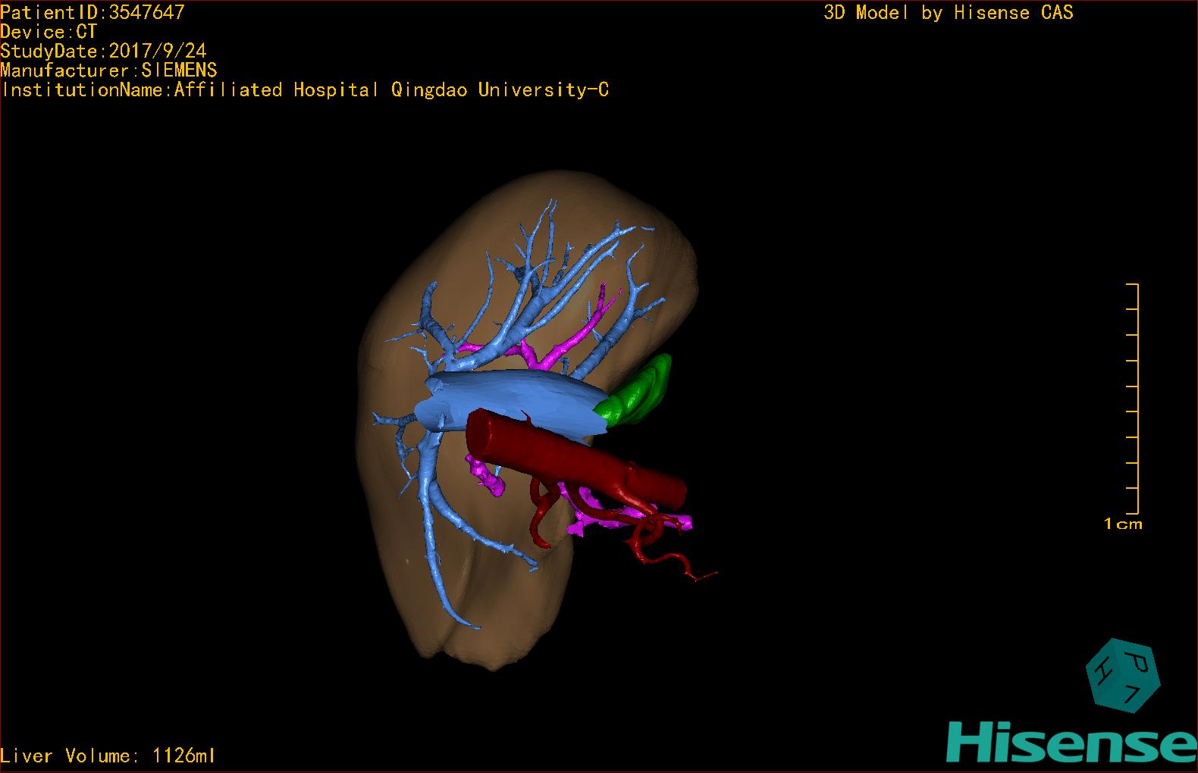Click the "Liver Volume: 1126ml" readout

[x=108, y=756]
